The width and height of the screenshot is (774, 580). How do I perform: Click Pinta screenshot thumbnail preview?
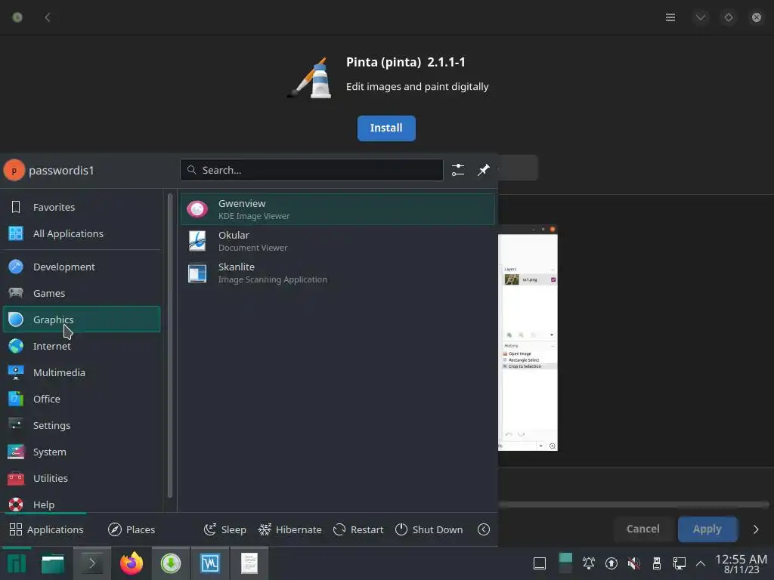click(528, 338)
